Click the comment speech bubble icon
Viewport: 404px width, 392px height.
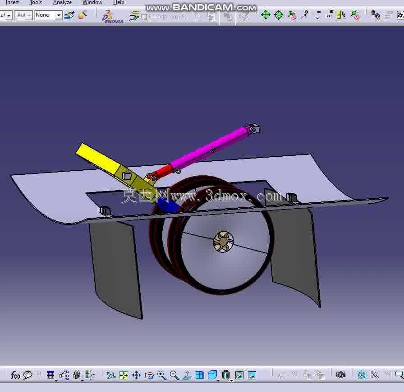[28, 375]
